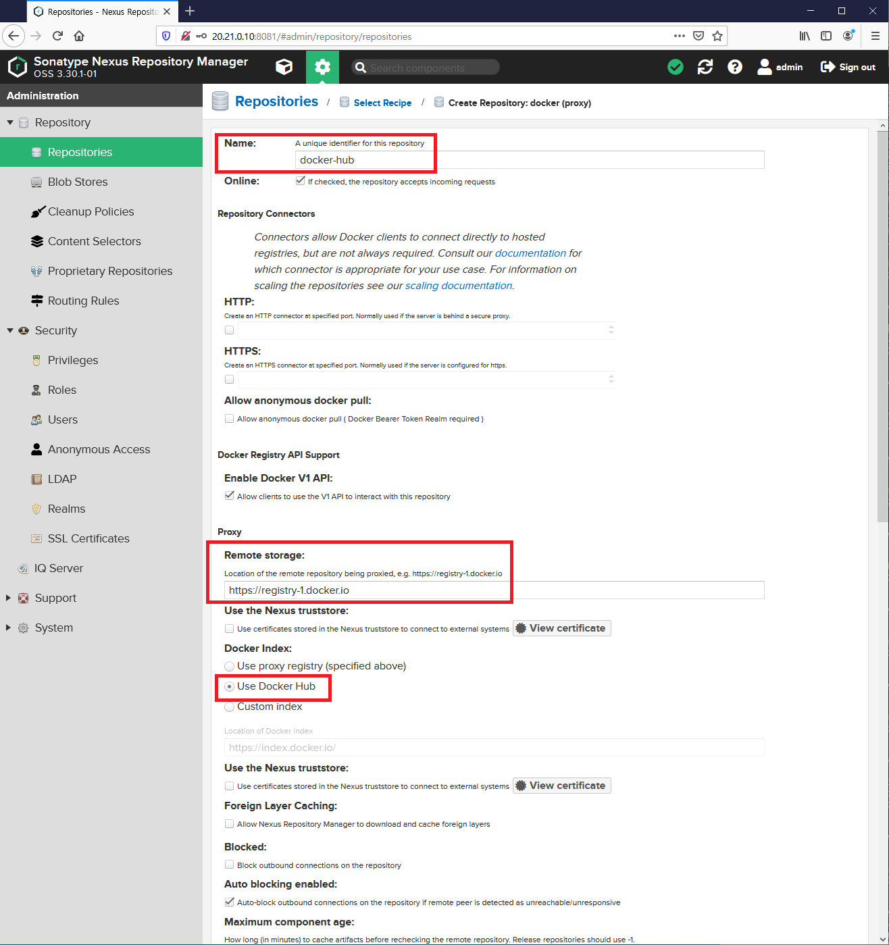The image size is (889, 945).
Task: Check the Blocked outbound connections checkbox
Action: (230, 865)
